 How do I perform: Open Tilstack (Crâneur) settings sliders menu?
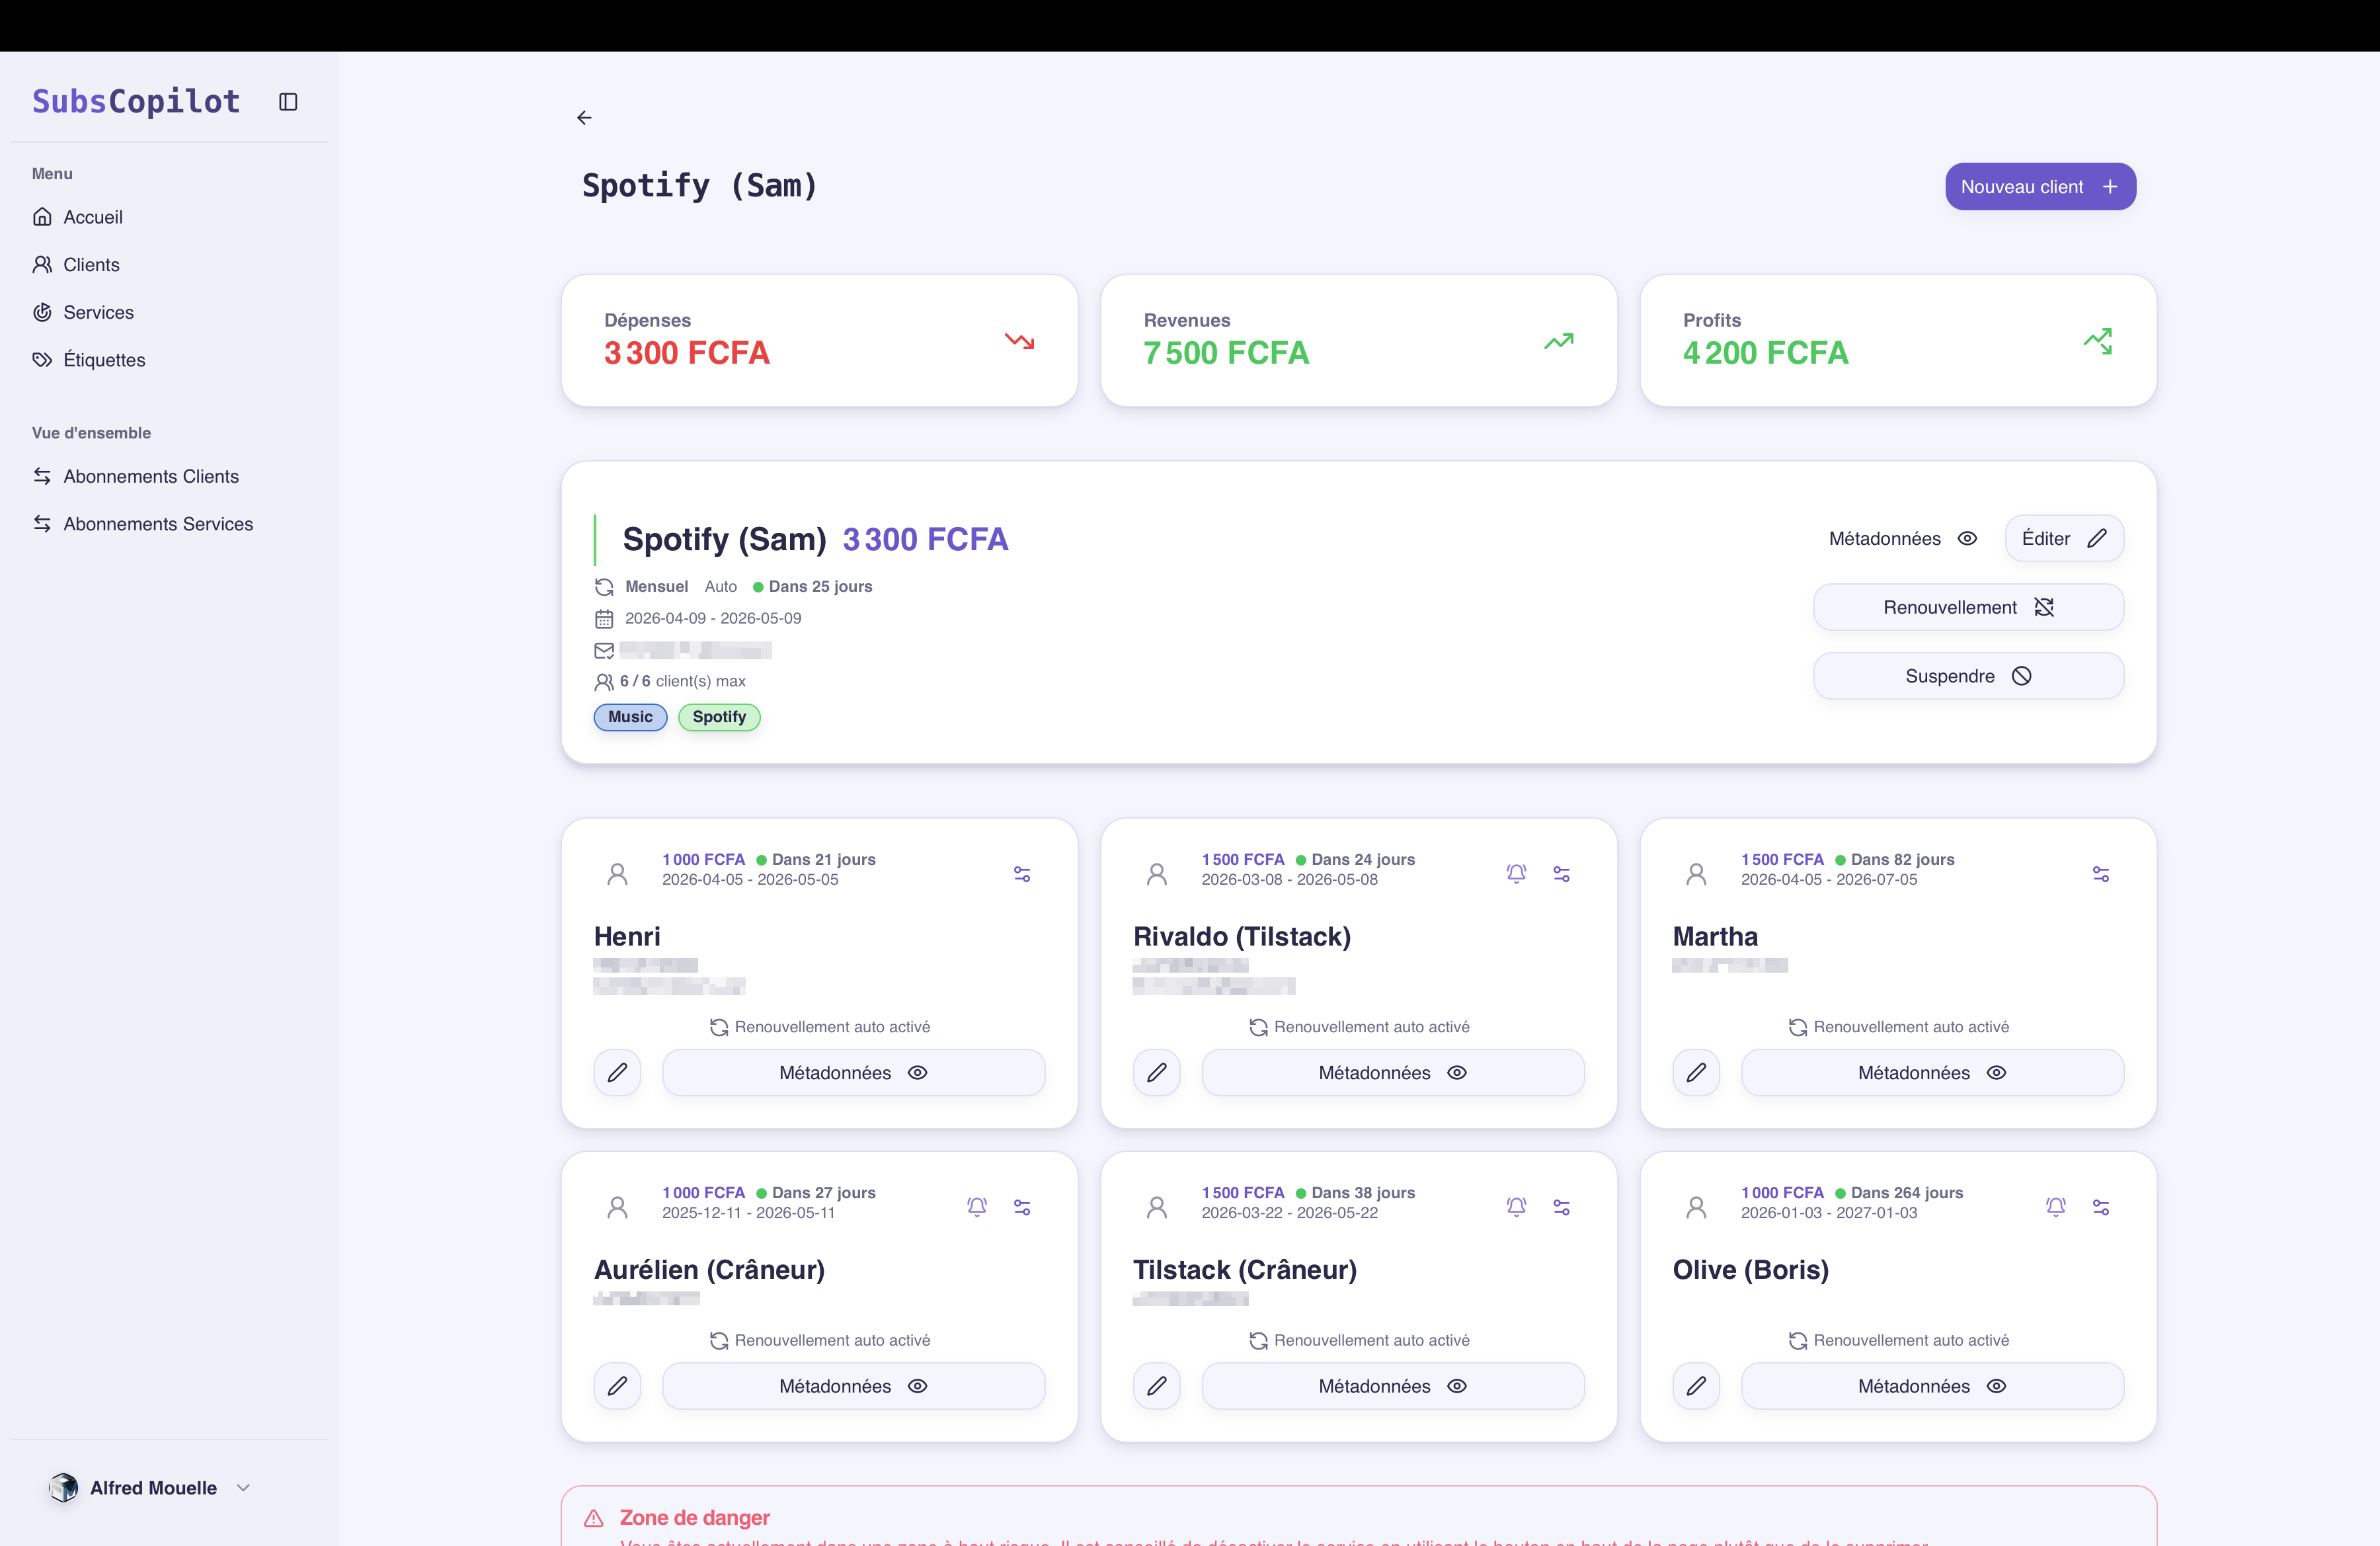[1561, 1207]
